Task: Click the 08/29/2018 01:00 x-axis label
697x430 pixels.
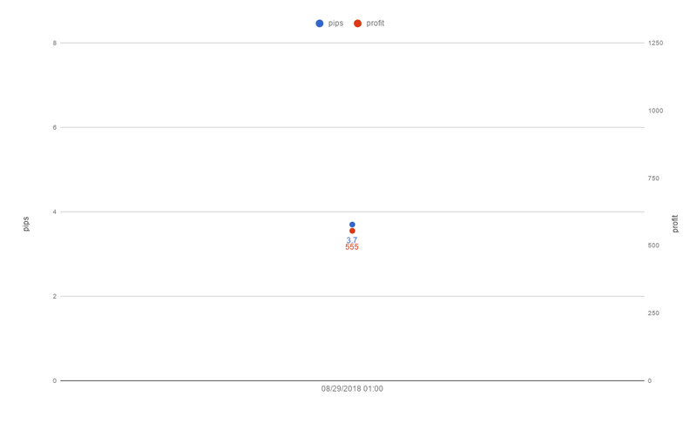Action: 352,389
